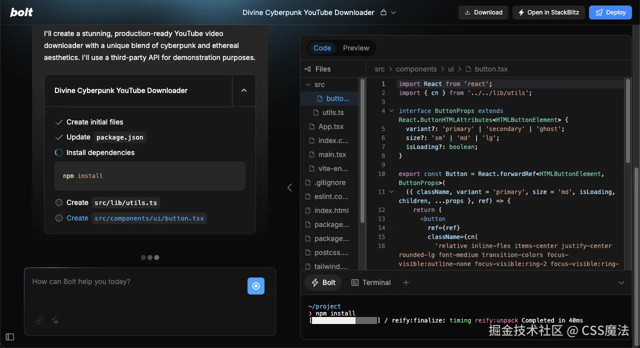The width and height of the screenshot is (640, 348).
Task: Click the Install dependencies spinner icon
Action: 59,152
